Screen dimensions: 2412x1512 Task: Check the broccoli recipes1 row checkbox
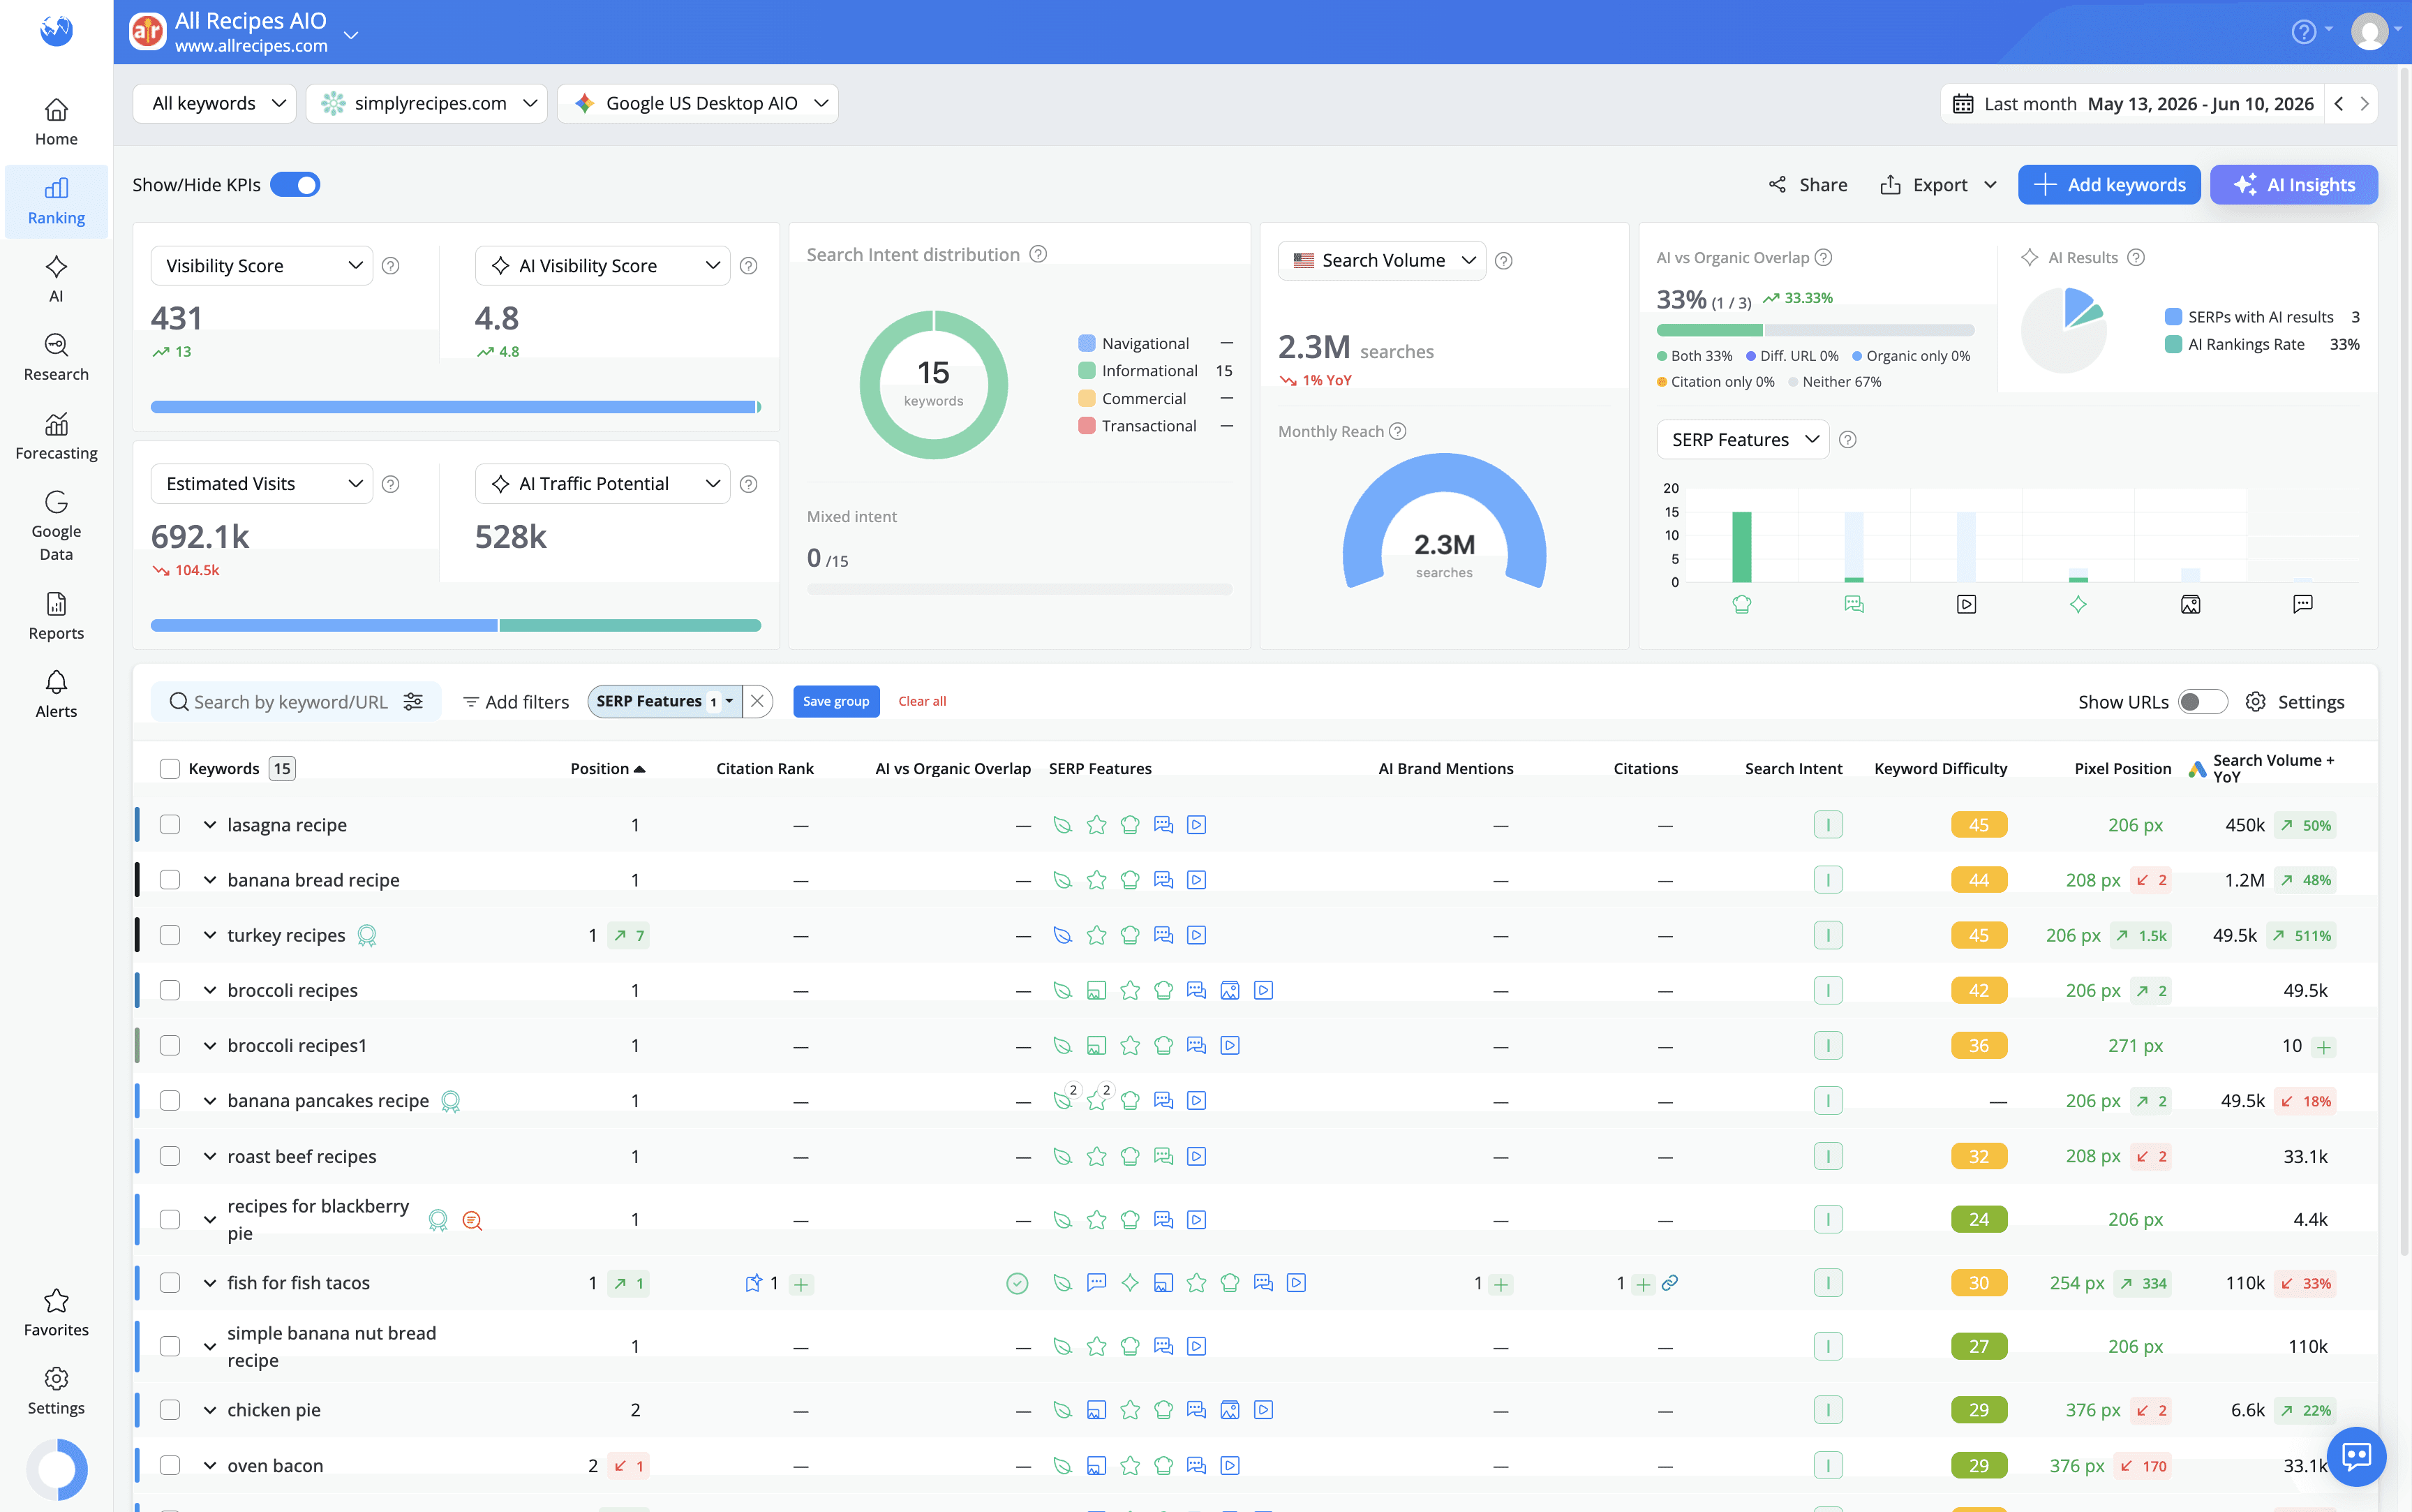169,1045
